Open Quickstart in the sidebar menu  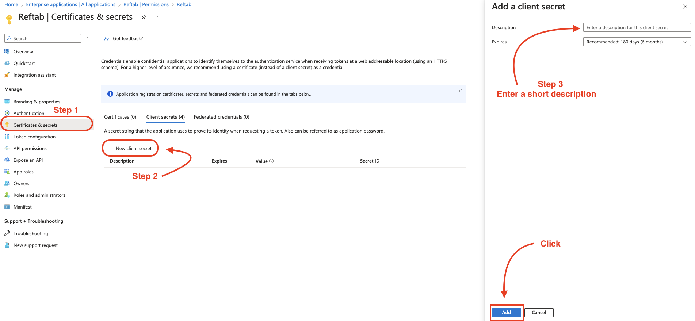coord(24,63)
